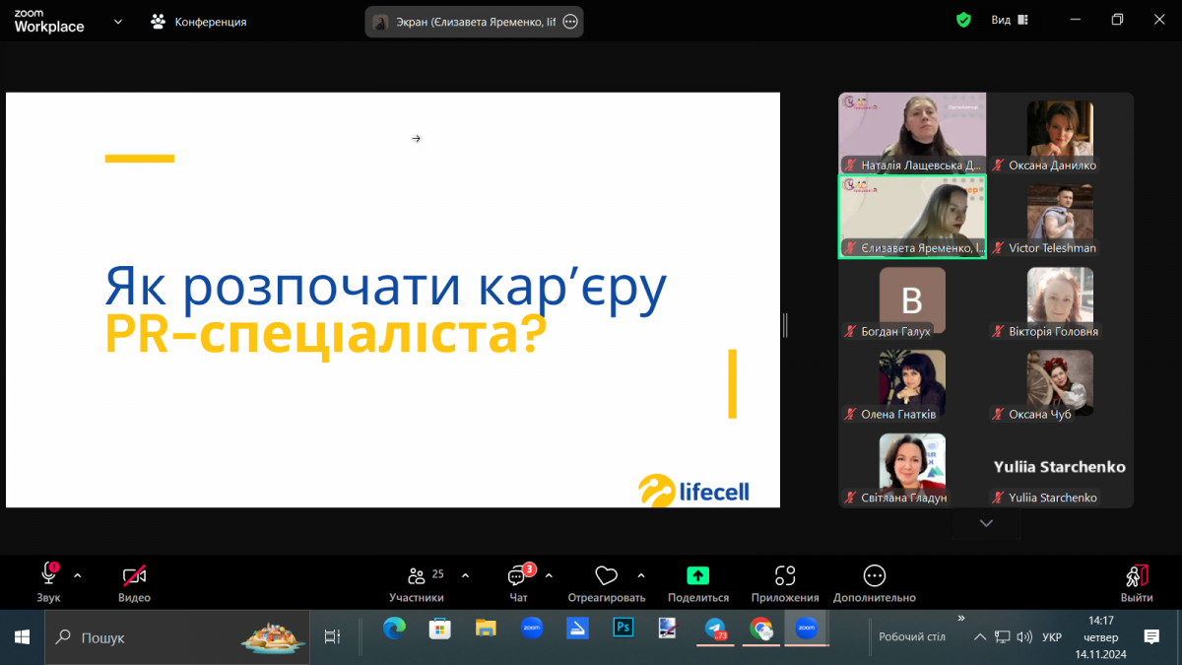
Task: Click the green security shield icon
Action: coord(963,19)
